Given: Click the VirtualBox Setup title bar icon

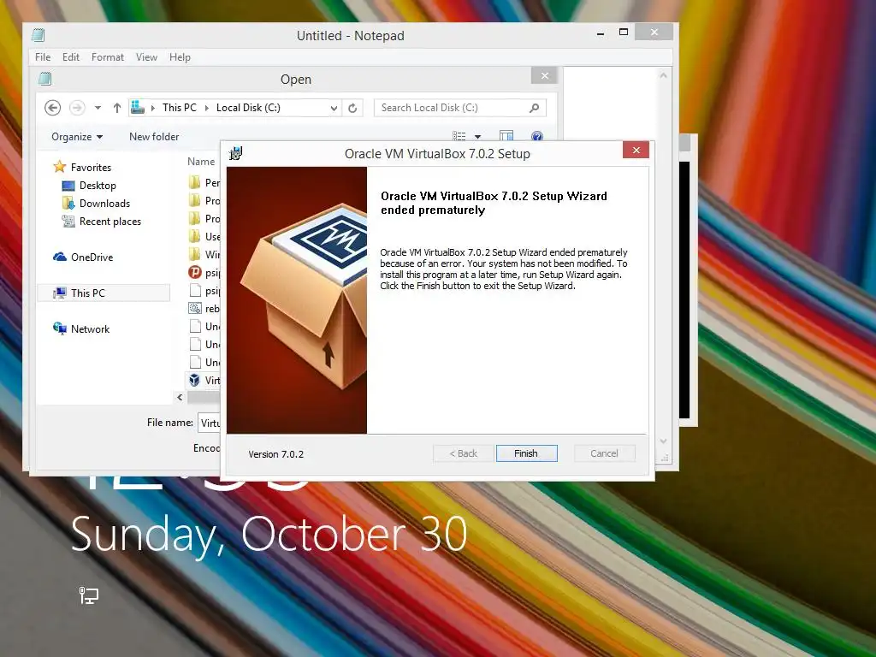Looking at the screenshot, I should tap(236, 153).
